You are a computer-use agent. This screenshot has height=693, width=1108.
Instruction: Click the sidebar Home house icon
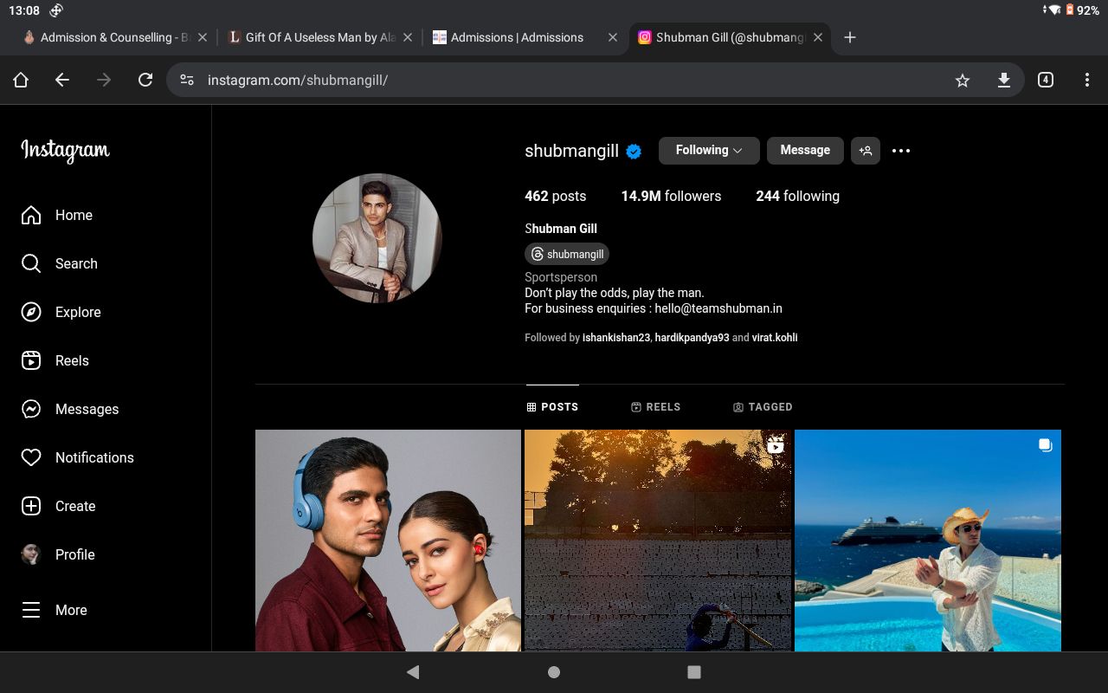(x=31, y=215)
